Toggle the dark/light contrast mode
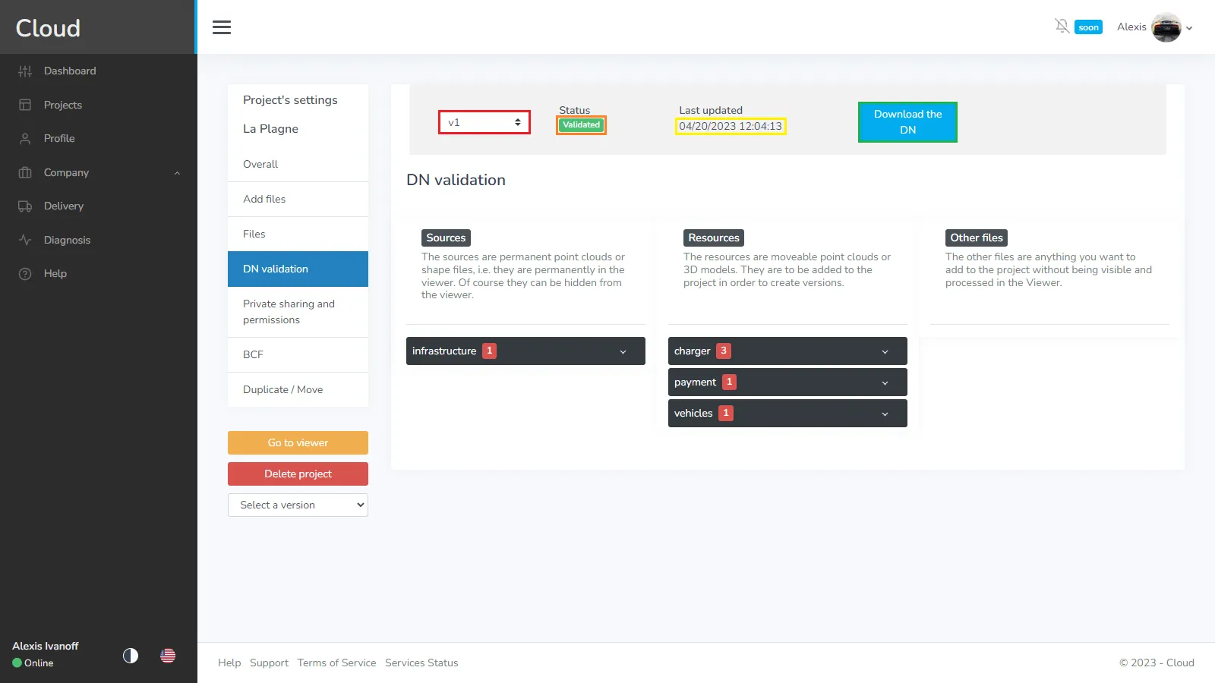The width and height of the screenshot is (1215, 683). pyautogui.click(x=131, y=656)
